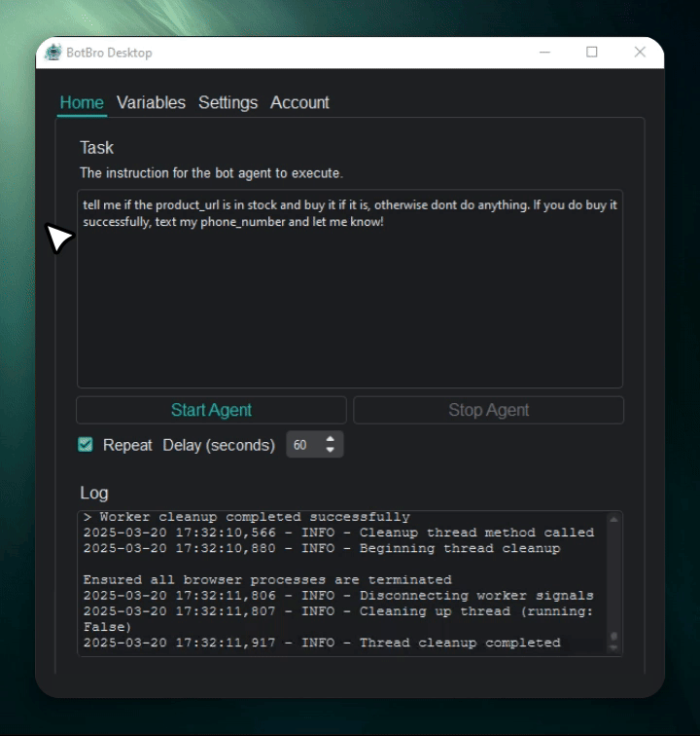The width and height of the screenshot is (700, 736).
Task: Go to the Settings tab
Action: [x=227, y=103]
